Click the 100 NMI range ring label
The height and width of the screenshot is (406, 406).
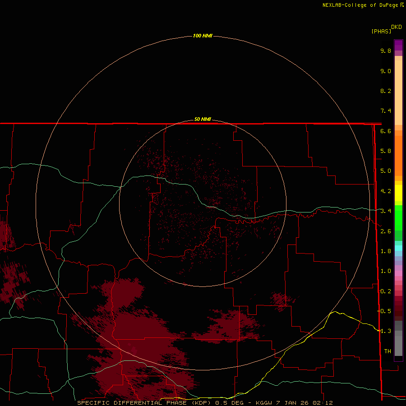tap(203, 36)
